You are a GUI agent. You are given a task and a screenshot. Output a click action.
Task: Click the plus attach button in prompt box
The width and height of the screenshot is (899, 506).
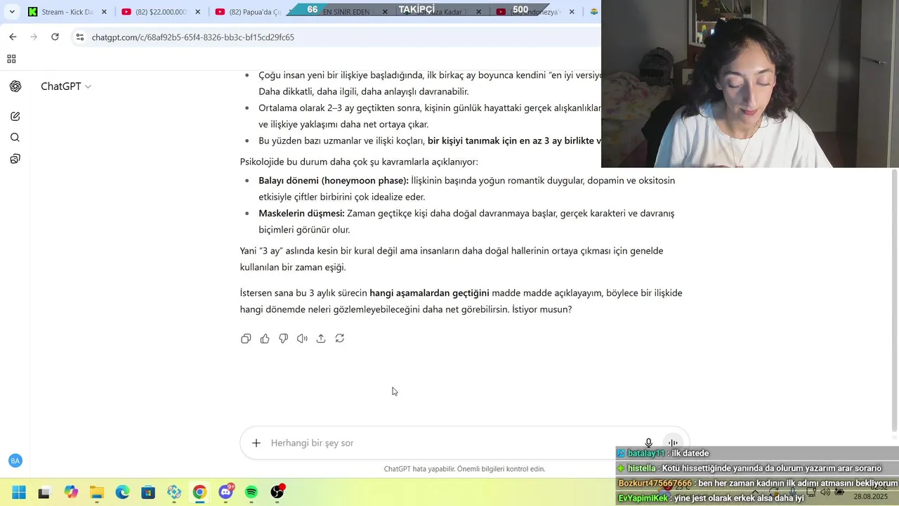tap(256, 443)
